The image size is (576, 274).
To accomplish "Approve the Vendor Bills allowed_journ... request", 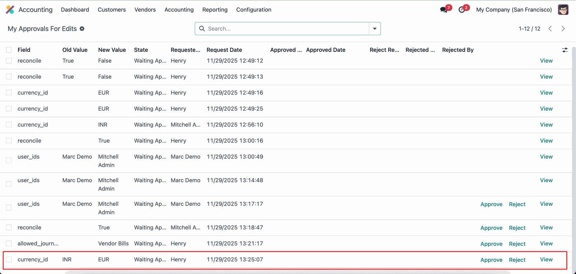I will pos(491,244).
